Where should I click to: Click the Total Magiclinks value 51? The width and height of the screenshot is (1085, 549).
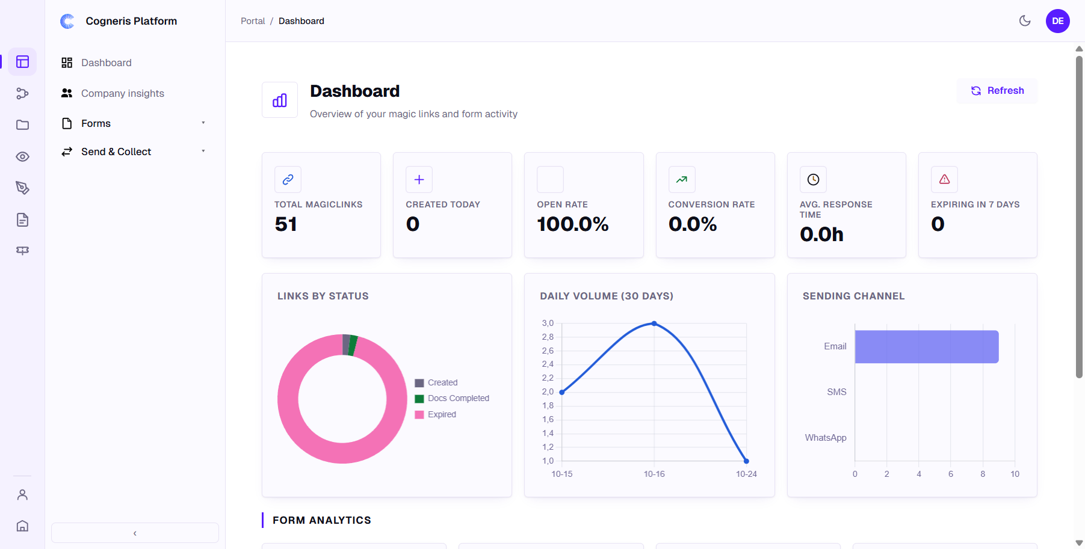click(x=286, y=224)
